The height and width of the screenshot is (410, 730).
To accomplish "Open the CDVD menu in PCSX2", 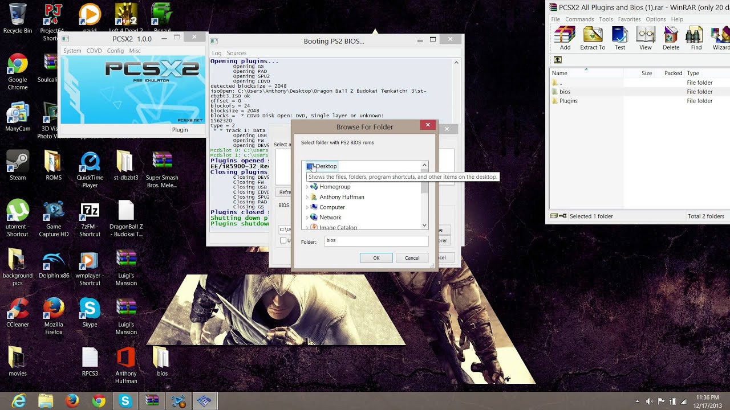I will [x=94, y=51].
